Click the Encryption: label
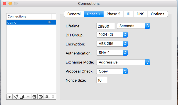Viewport: 178px width, 105px height. [x=75, y=44]
